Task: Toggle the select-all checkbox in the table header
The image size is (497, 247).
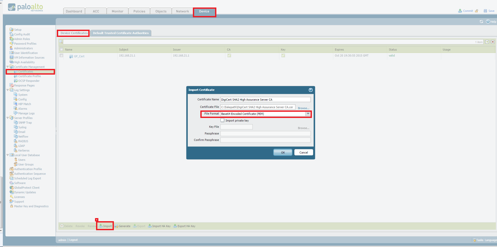Action: pyautogui.click(x=61, y=49)
